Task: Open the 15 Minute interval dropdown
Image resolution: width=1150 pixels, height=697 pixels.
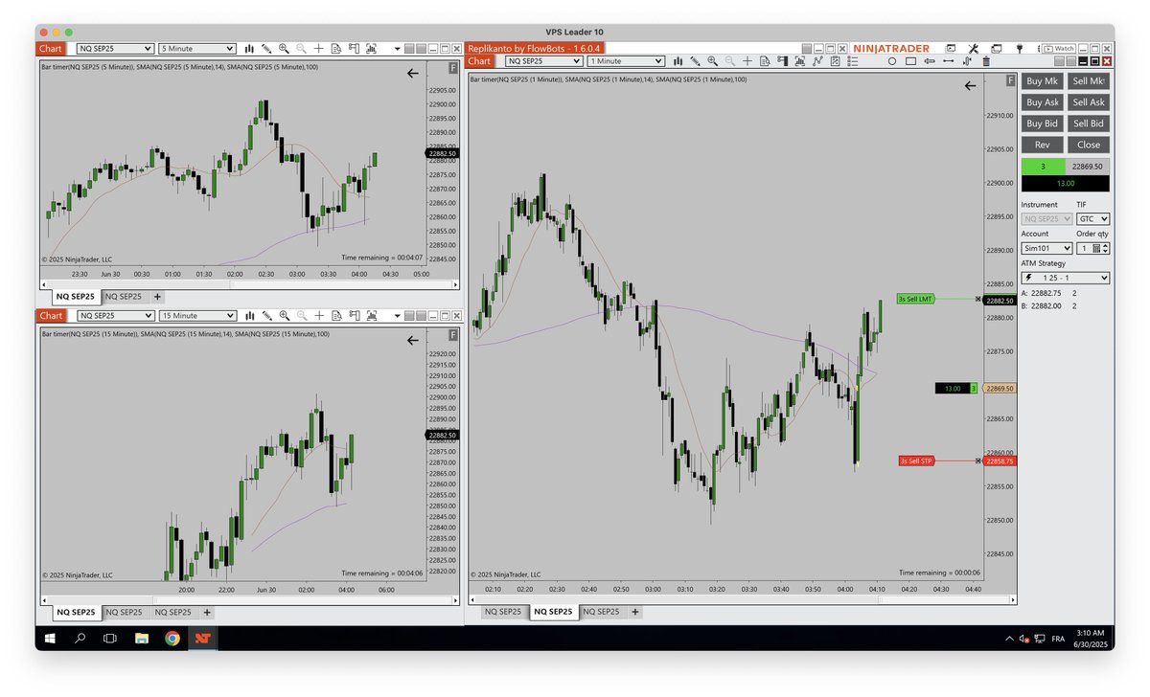Action: pyautogui.click(x=197, y=315)
